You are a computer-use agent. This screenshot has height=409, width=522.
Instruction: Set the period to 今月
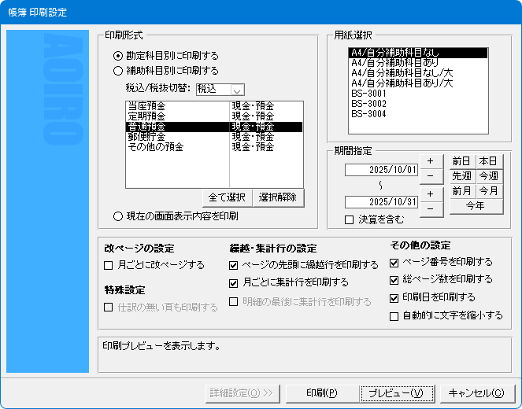point(488,191)
